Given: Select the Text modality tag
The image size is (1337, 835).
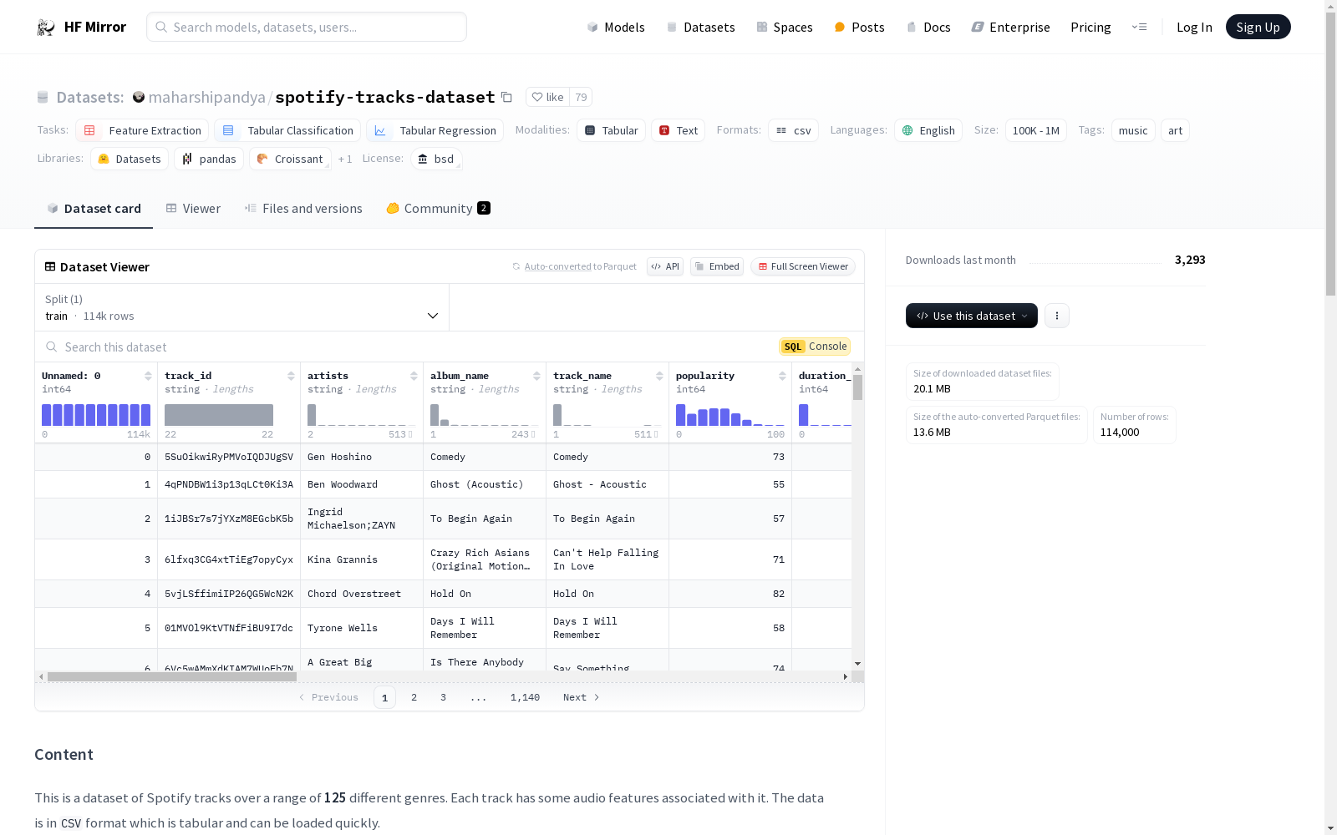Looking at the screenshot, I should coord(679,130).
